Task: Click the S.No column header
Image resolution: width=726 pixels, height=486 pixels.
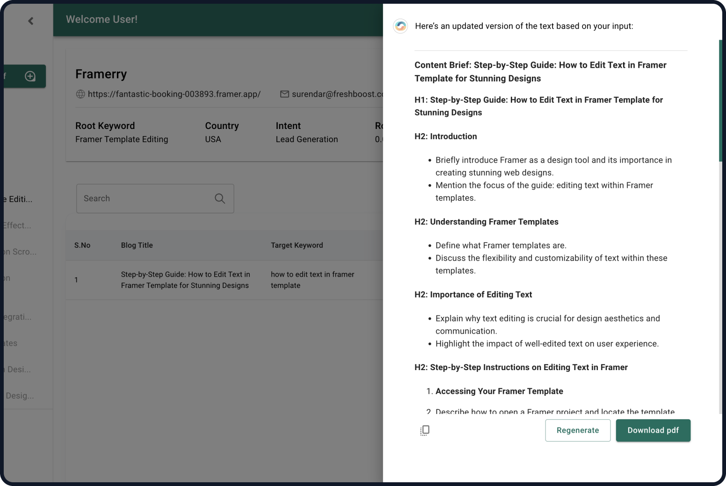Action: 82,245
